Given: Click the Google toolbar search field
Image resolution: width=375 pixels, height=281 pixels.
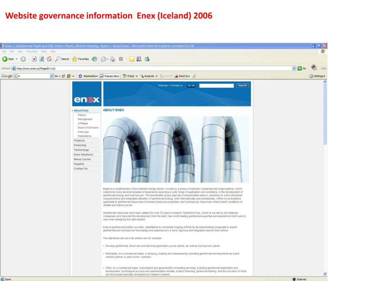Looking at the screenshot, I should point(33,76).
